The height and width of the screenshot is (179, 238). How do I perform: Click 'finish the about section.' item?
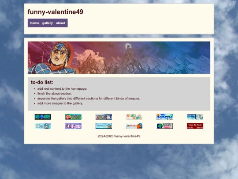click(x=55, y=93)
